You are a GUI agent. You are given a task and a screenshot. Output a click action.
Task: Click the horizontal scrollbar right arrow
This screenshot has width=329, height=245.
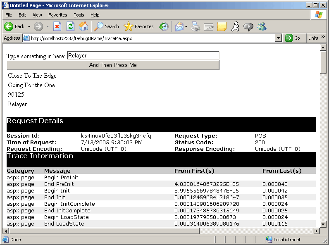point(317,231)
